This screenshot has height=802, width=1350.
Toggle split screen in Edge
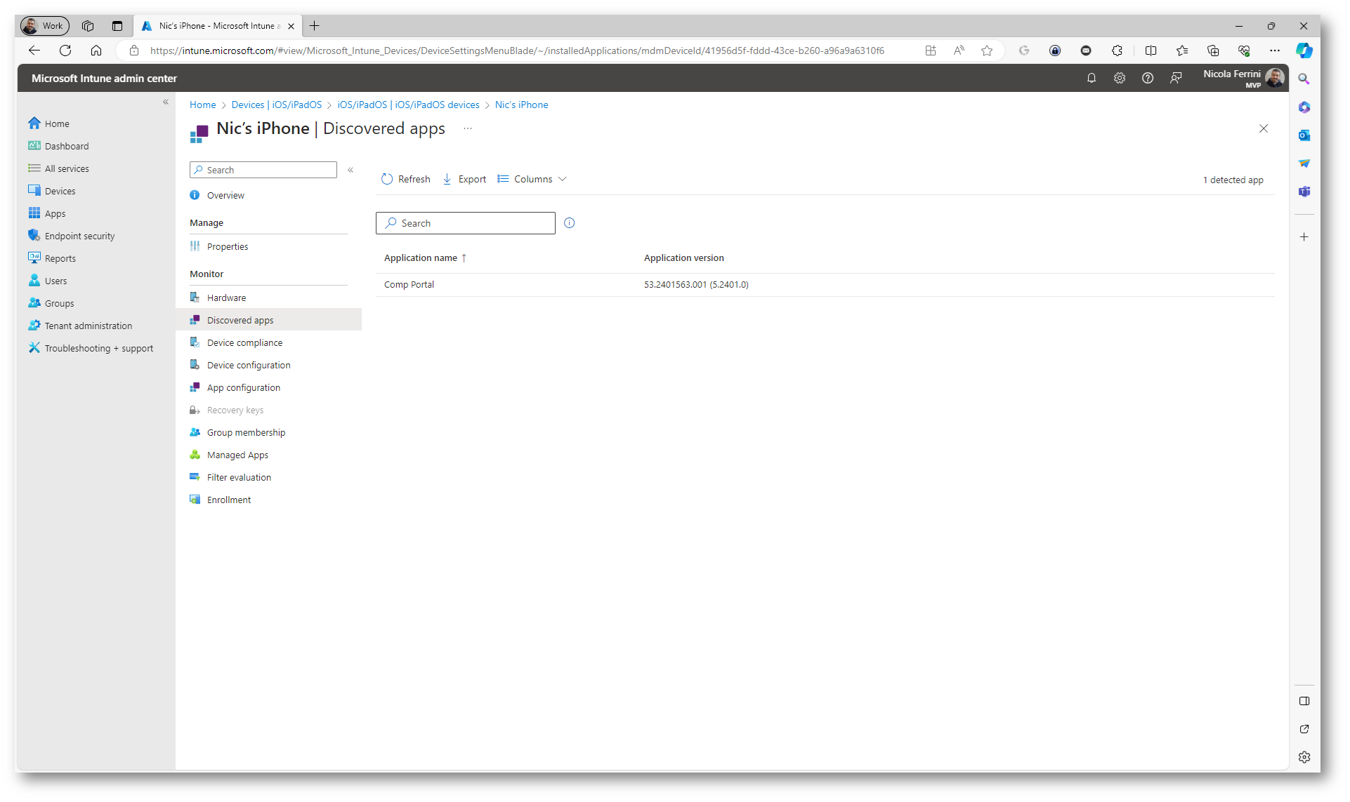pyautogui.click(x=1151, y=51)
